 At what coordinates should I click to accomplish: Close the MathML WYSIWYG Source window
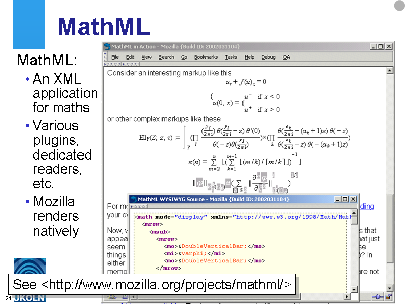click(353, 199)
